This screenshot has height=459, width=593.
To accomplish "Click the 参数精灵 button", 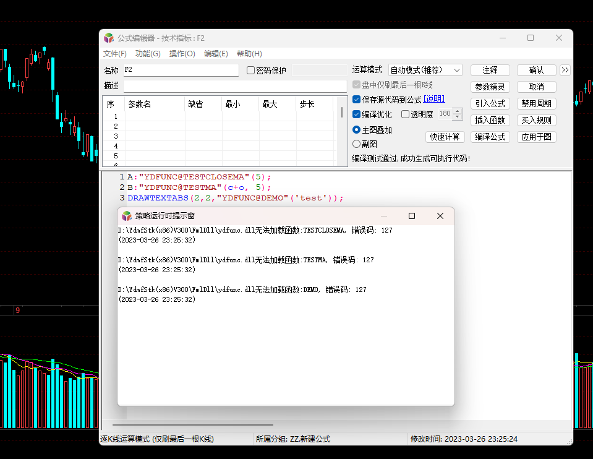I will (x=490, y=87).
